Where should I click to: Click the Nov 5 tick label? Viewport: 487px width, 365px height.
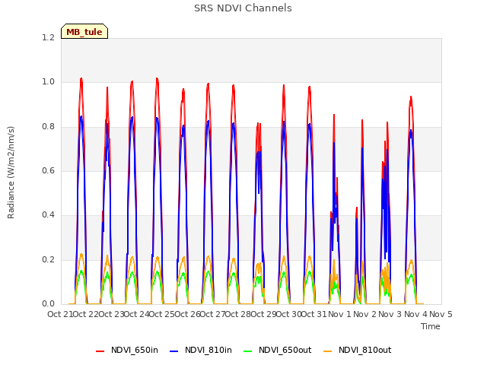coord(441,314)
